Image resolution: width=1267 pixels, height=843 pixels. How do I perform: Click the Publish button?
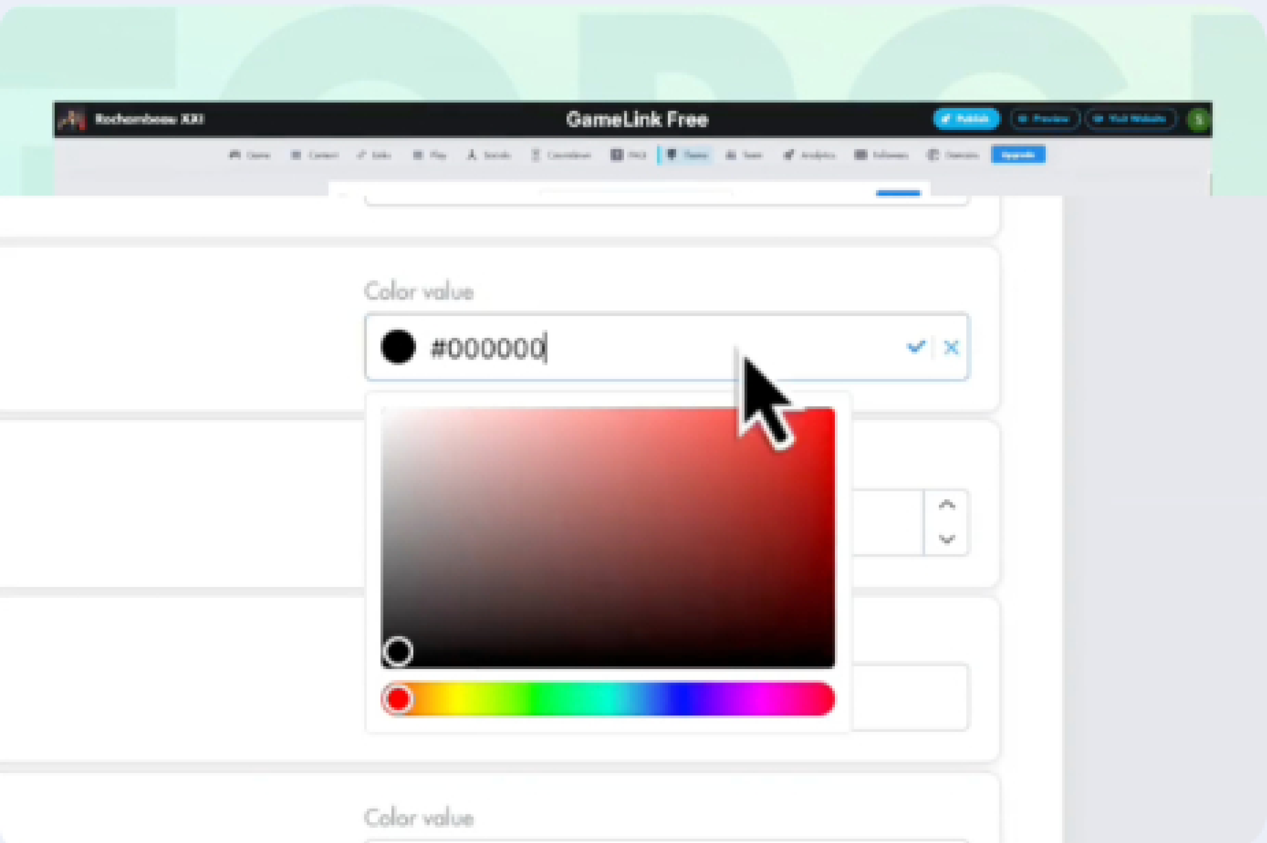[966, 120]
